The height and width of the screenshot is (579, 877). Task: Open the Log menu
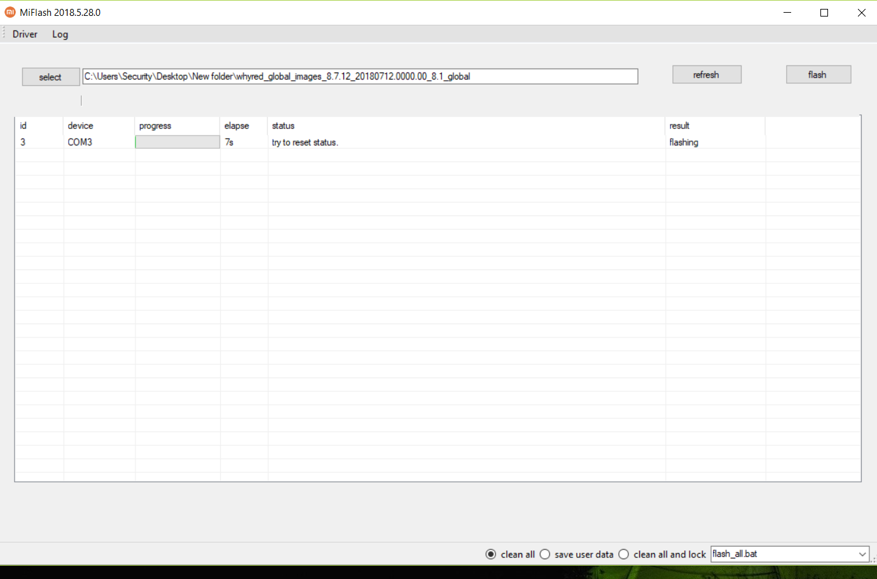60,34
